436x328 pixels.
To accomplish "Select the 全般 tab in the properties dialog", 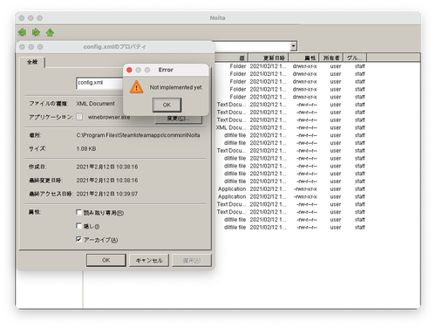I will point(32,62).
